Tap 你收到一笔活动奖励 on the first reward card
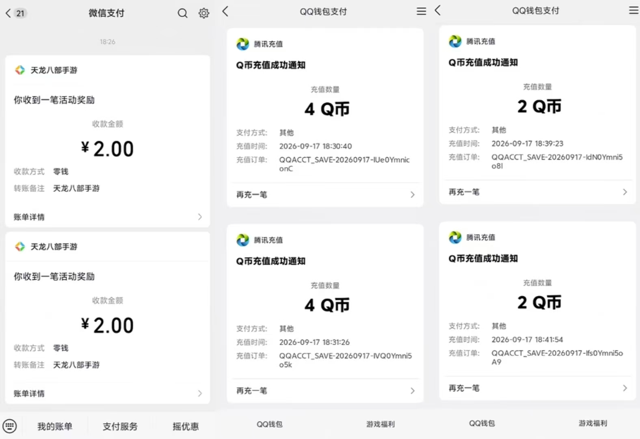Viewport: 640px width, 439px height. pyautogui.click(x=54, y=100)
